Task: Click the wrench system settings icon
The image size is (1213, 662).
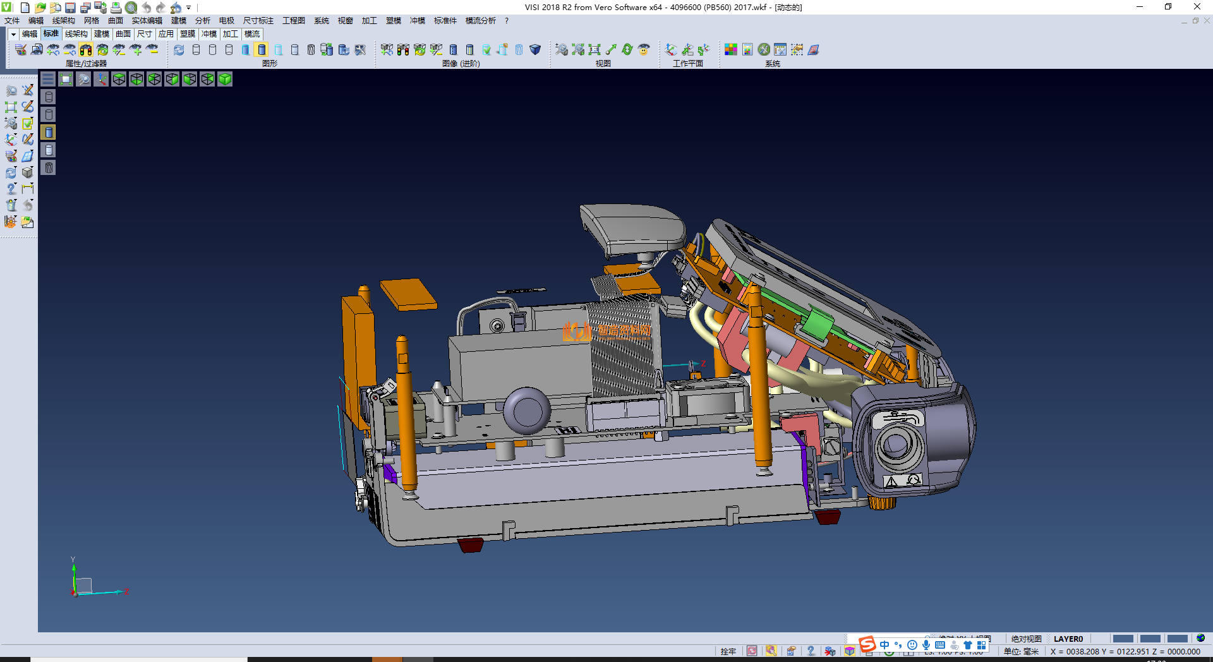Action: pos(764,50)
